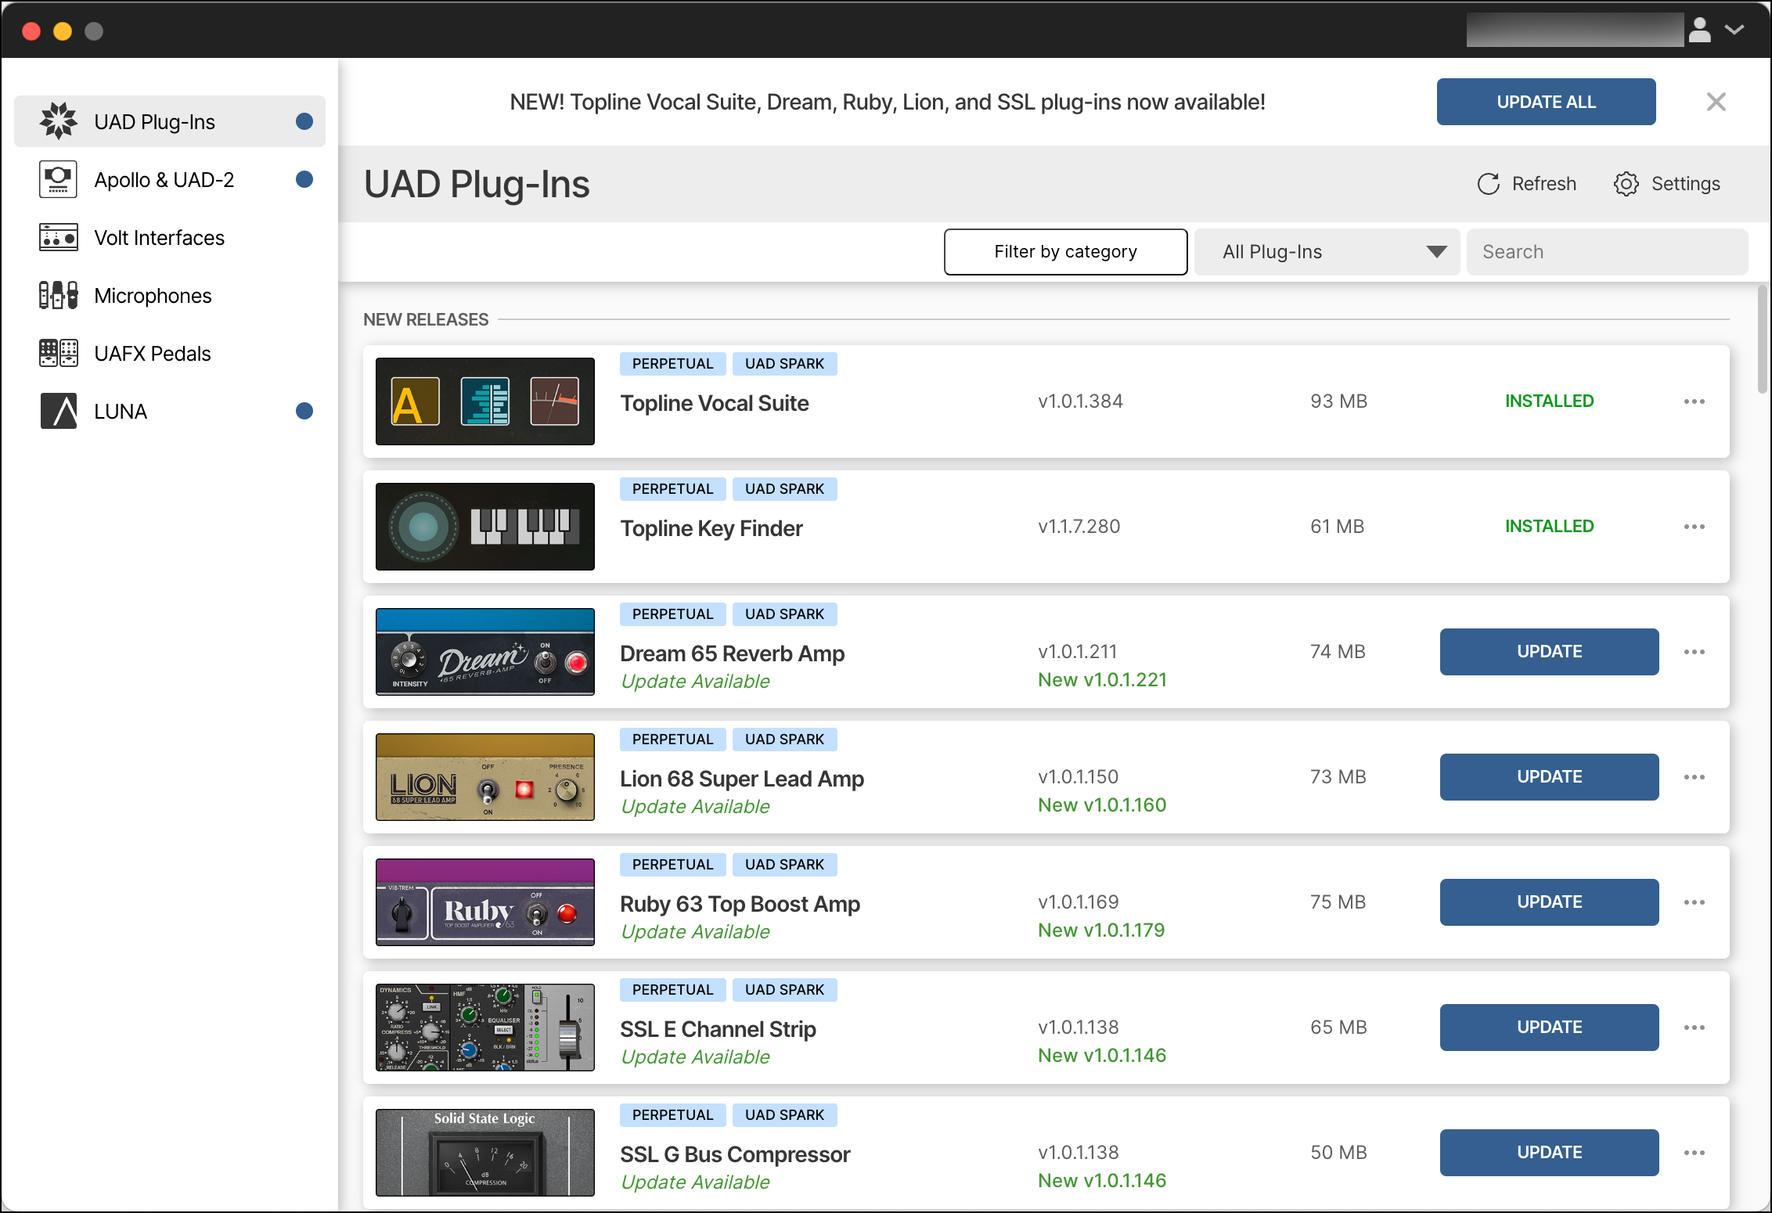Click the Apollo & UAD-2 device icon
This screenshot has height=1213, width=1772.
point(59,179)
